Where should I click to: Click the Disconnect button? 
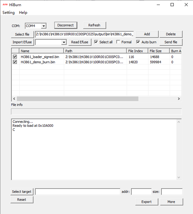pos(65,25)
